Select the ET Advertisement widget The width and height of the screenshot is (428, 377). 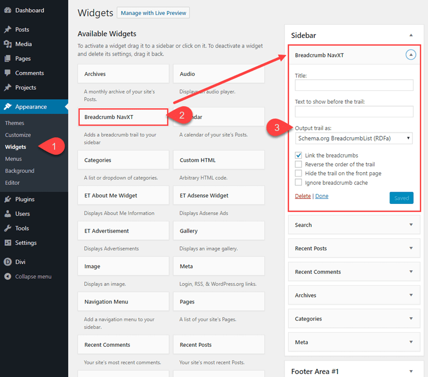[x=124, y=231]
